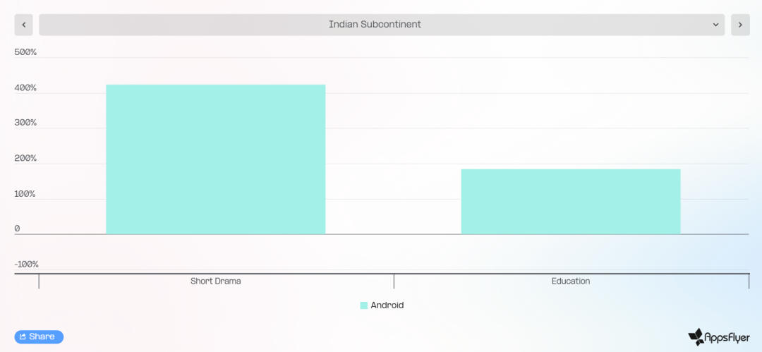
Task: Click the Short Drama axis label
Action: tap(216, 281)
